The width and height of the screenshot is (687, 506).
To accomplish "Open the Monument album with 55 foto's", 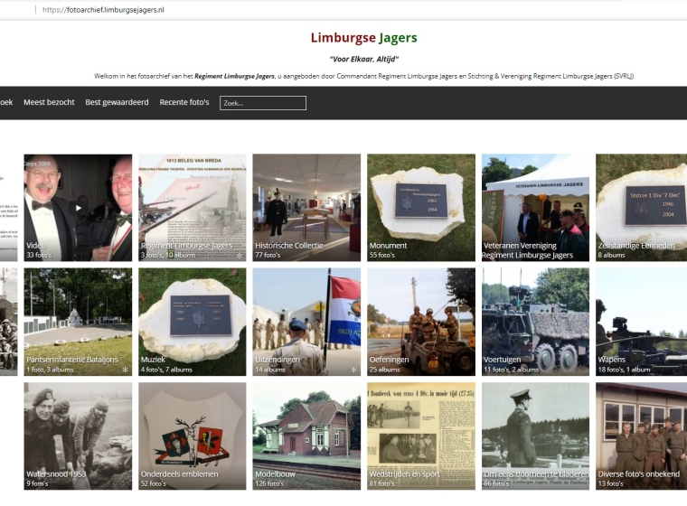I will pos(421,208).
